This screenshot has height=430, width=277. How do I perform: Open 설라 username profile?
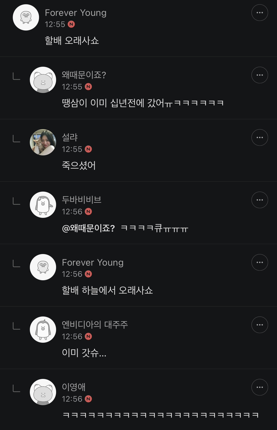click(70, 137)
